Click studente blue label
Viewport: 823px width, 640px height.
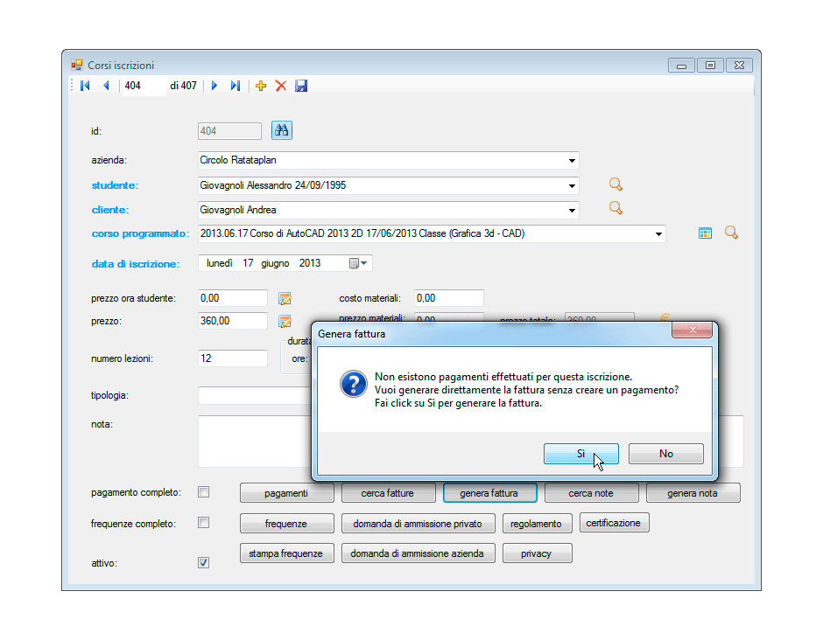pos(115,185)
